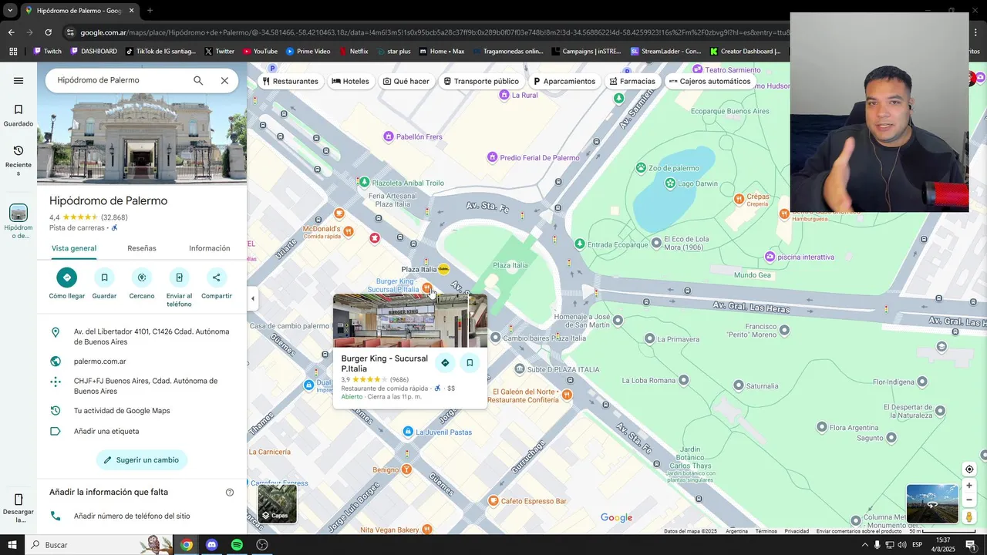The image size is (987, 555).
Task: Open the Capas layers thumbnail
Action: click(277, 503)
